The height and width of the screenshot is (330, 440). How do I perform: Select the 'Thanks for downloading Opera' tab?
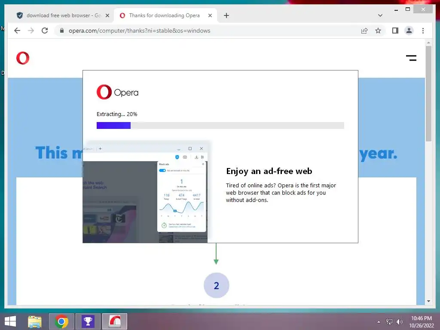tap(165, 15)
